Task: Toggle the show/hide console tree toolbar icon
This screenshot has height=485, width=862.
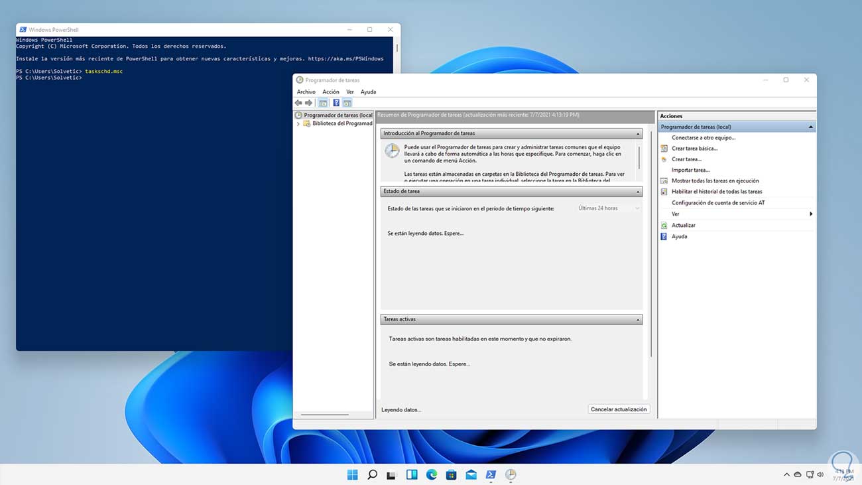Action: (x=323, y=103)
